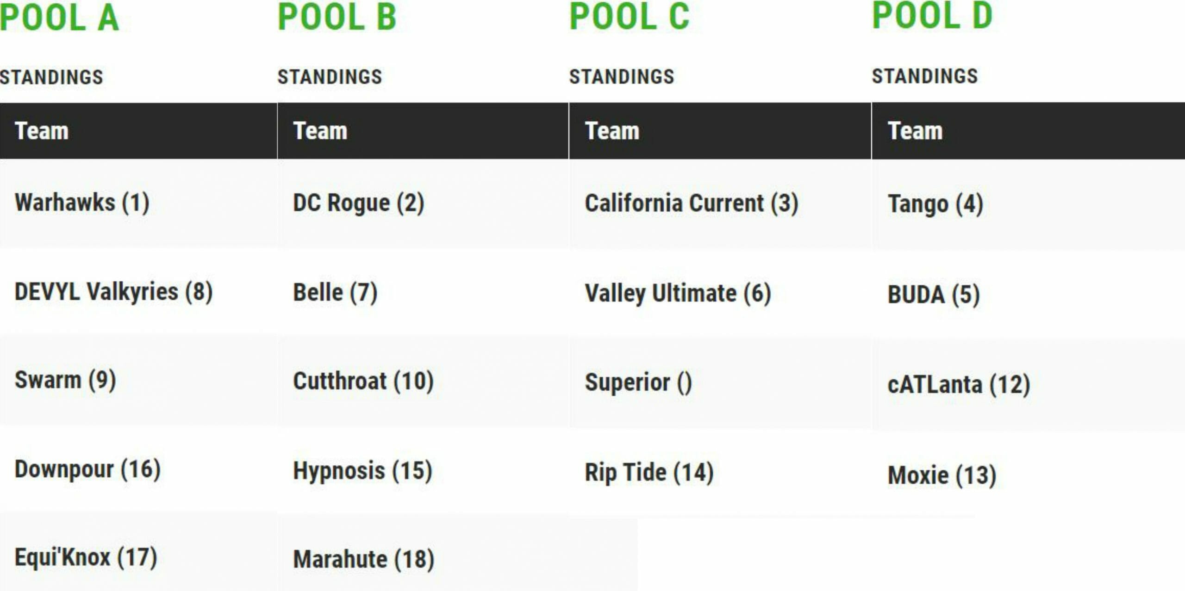Select Equi'Knox (17) in Pool A standings
Screen dimensions: 1185x591
point(86,557)
